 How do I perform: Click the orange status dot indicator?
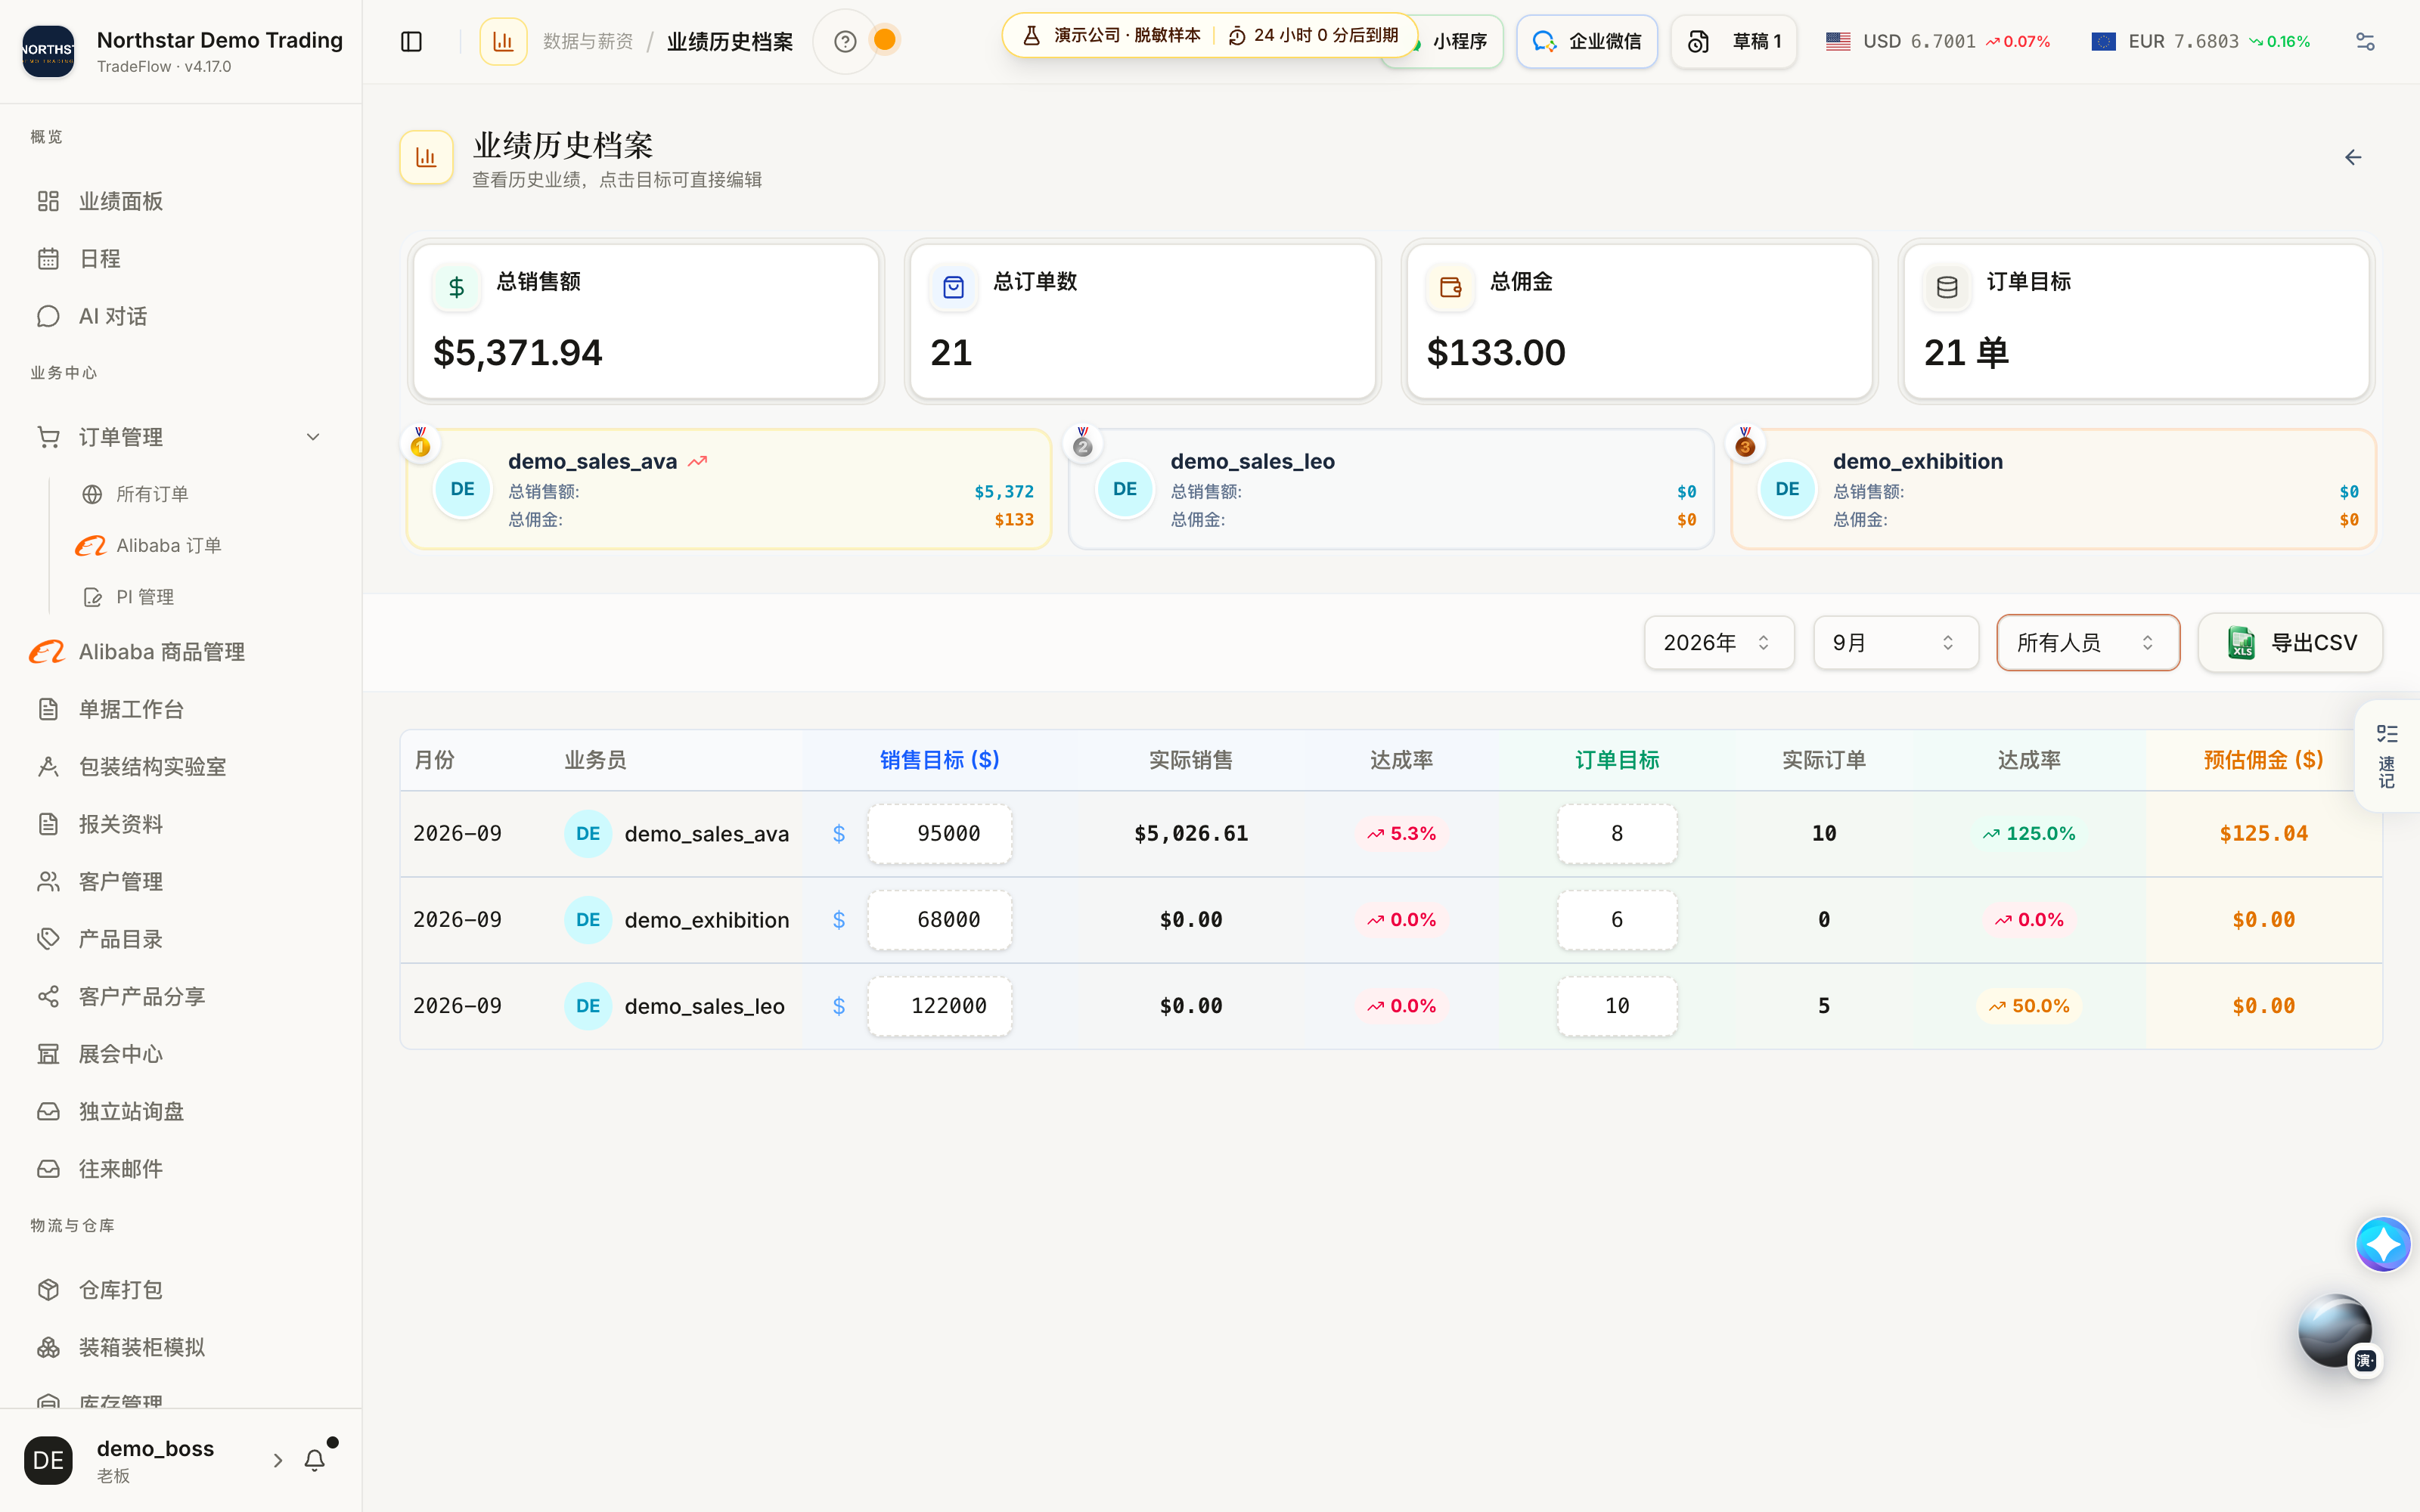pyautogui.click(x=885, y=40)
